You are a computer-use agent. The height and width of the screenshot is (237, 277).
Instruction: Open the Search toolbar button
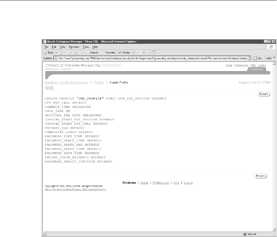pos(92,53)
